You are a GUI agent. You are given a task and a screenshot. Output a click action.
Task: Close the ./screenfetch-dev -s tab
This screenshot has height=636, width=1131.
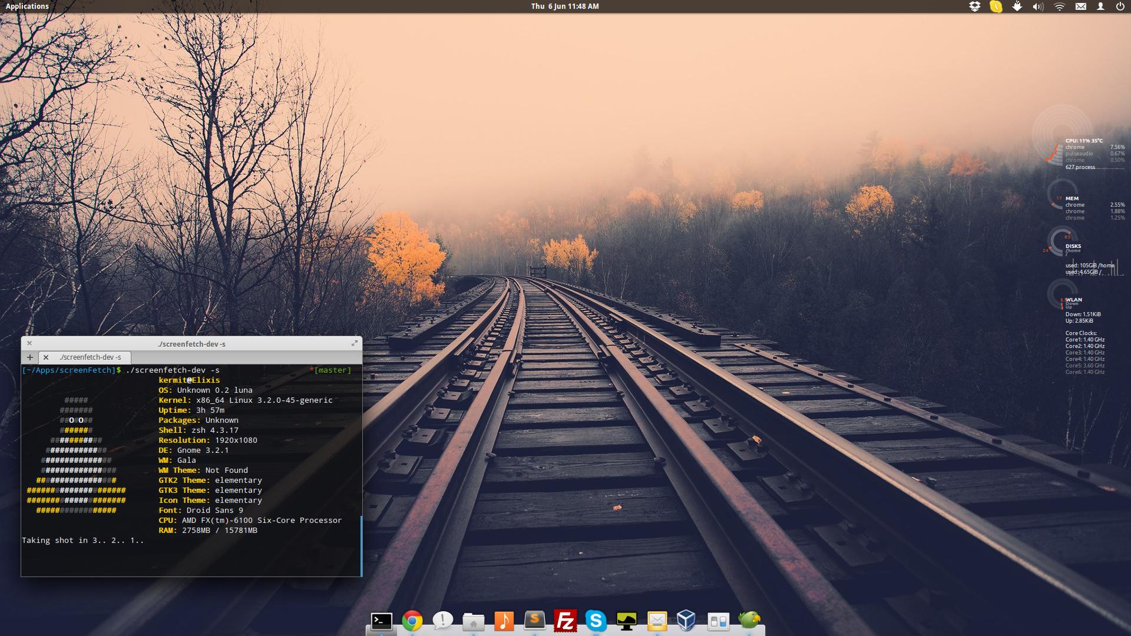click(46, 357)
